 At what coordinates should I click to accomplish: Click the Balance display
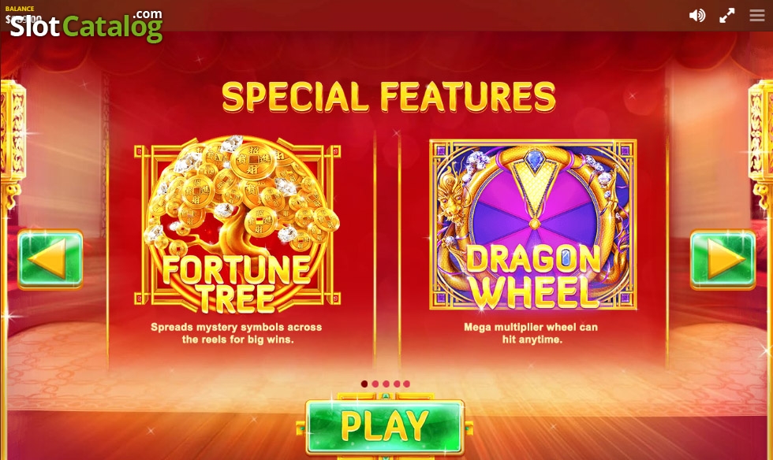tap(23, 15)
